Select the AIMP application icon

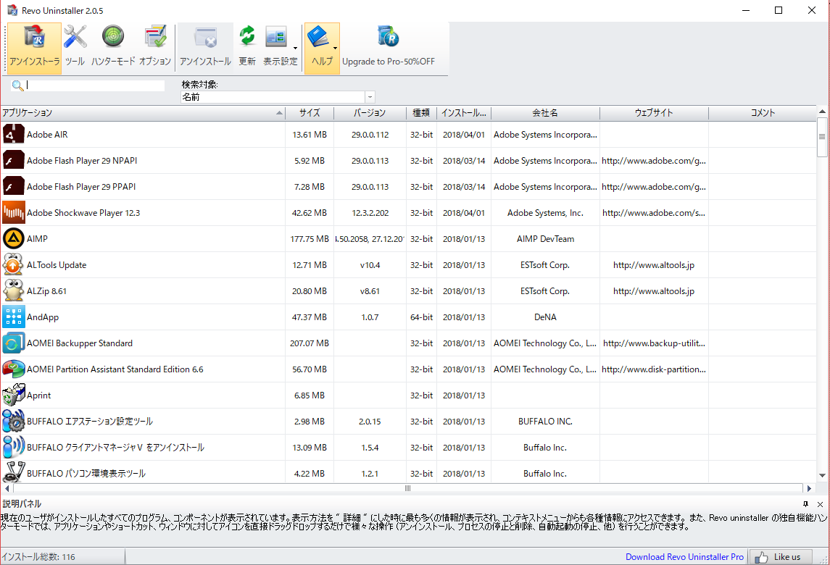point(13,238)
